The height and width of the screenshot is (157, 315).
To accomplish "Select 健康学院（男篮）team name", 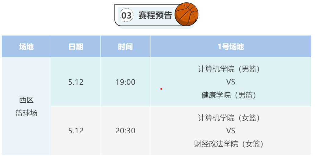I will click(231, 95).
